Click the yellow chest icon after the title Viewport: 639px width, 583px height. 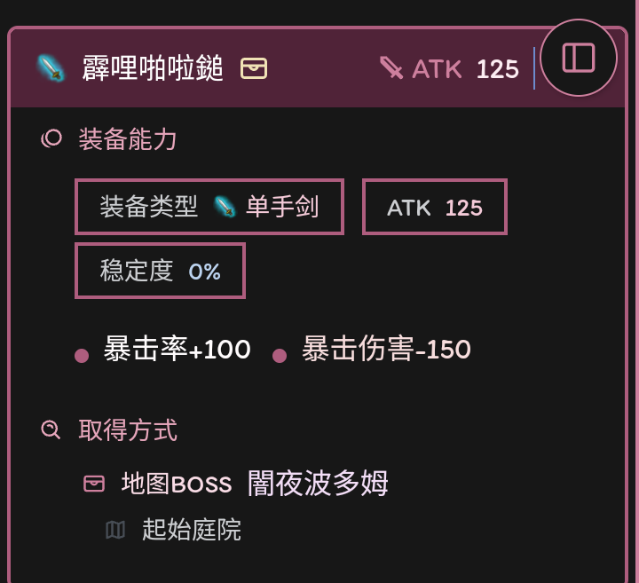click(x=254, y=68)
